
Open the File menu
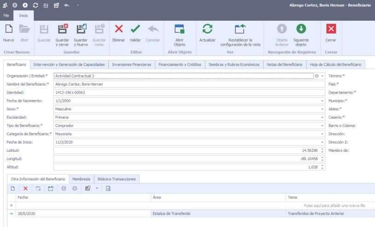pyautogui.click(x=6, y=15)
